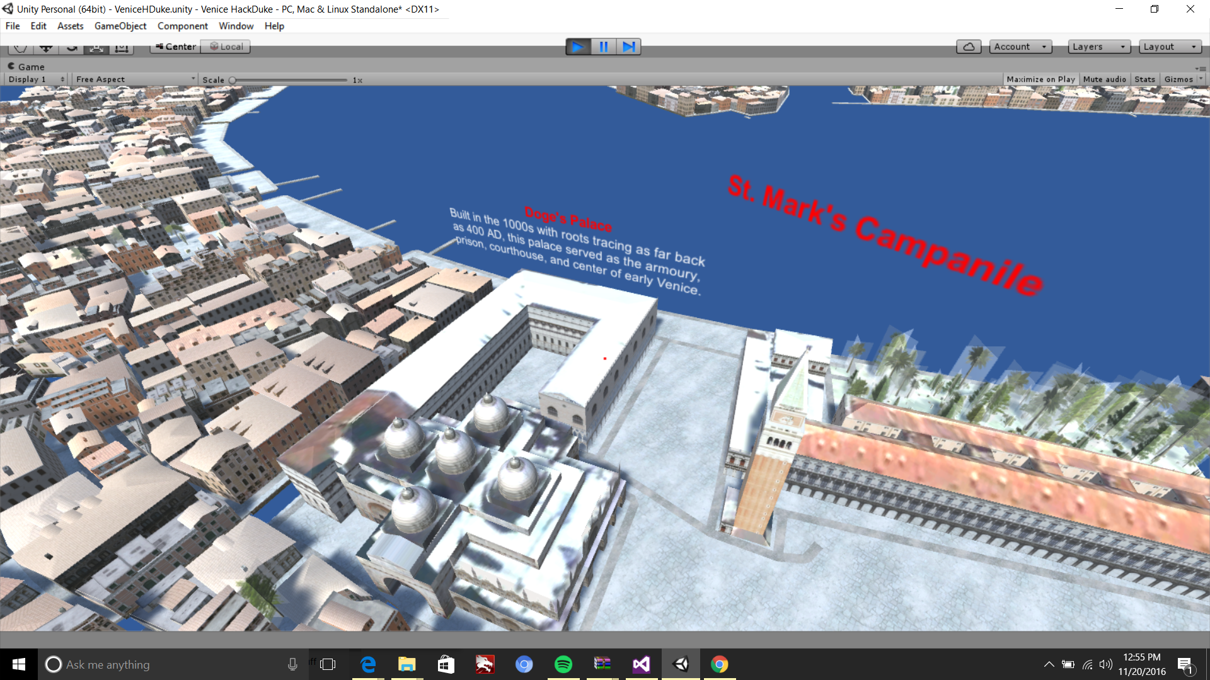The image size is (1210, 680).
Task: Open the Cloud services panel
Action: pyautogui.click(x=969, y=47)
